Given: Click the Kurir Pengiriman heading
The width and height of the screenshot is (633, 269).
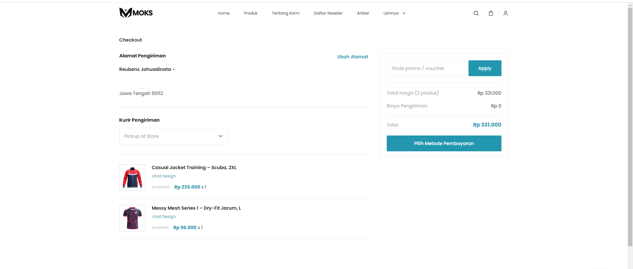Looking at the screenshot, I should [x=139, y=120].
